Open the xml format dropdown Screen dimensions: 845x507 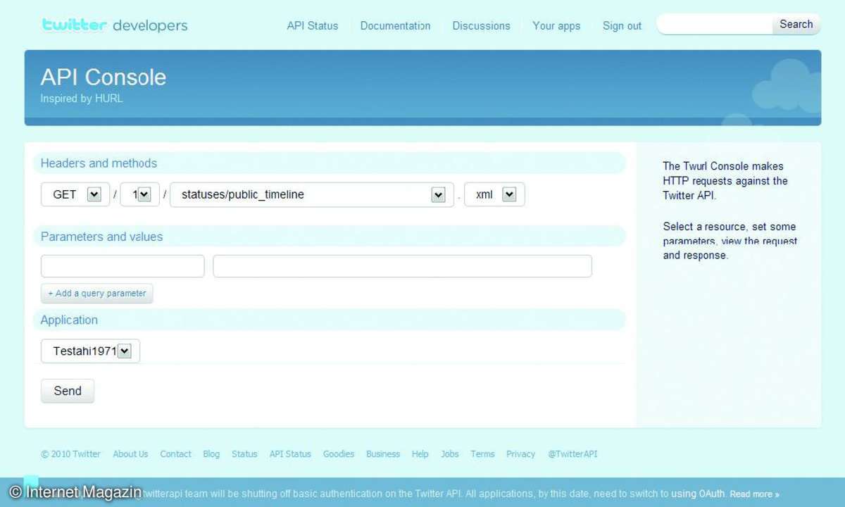point(494,194)
